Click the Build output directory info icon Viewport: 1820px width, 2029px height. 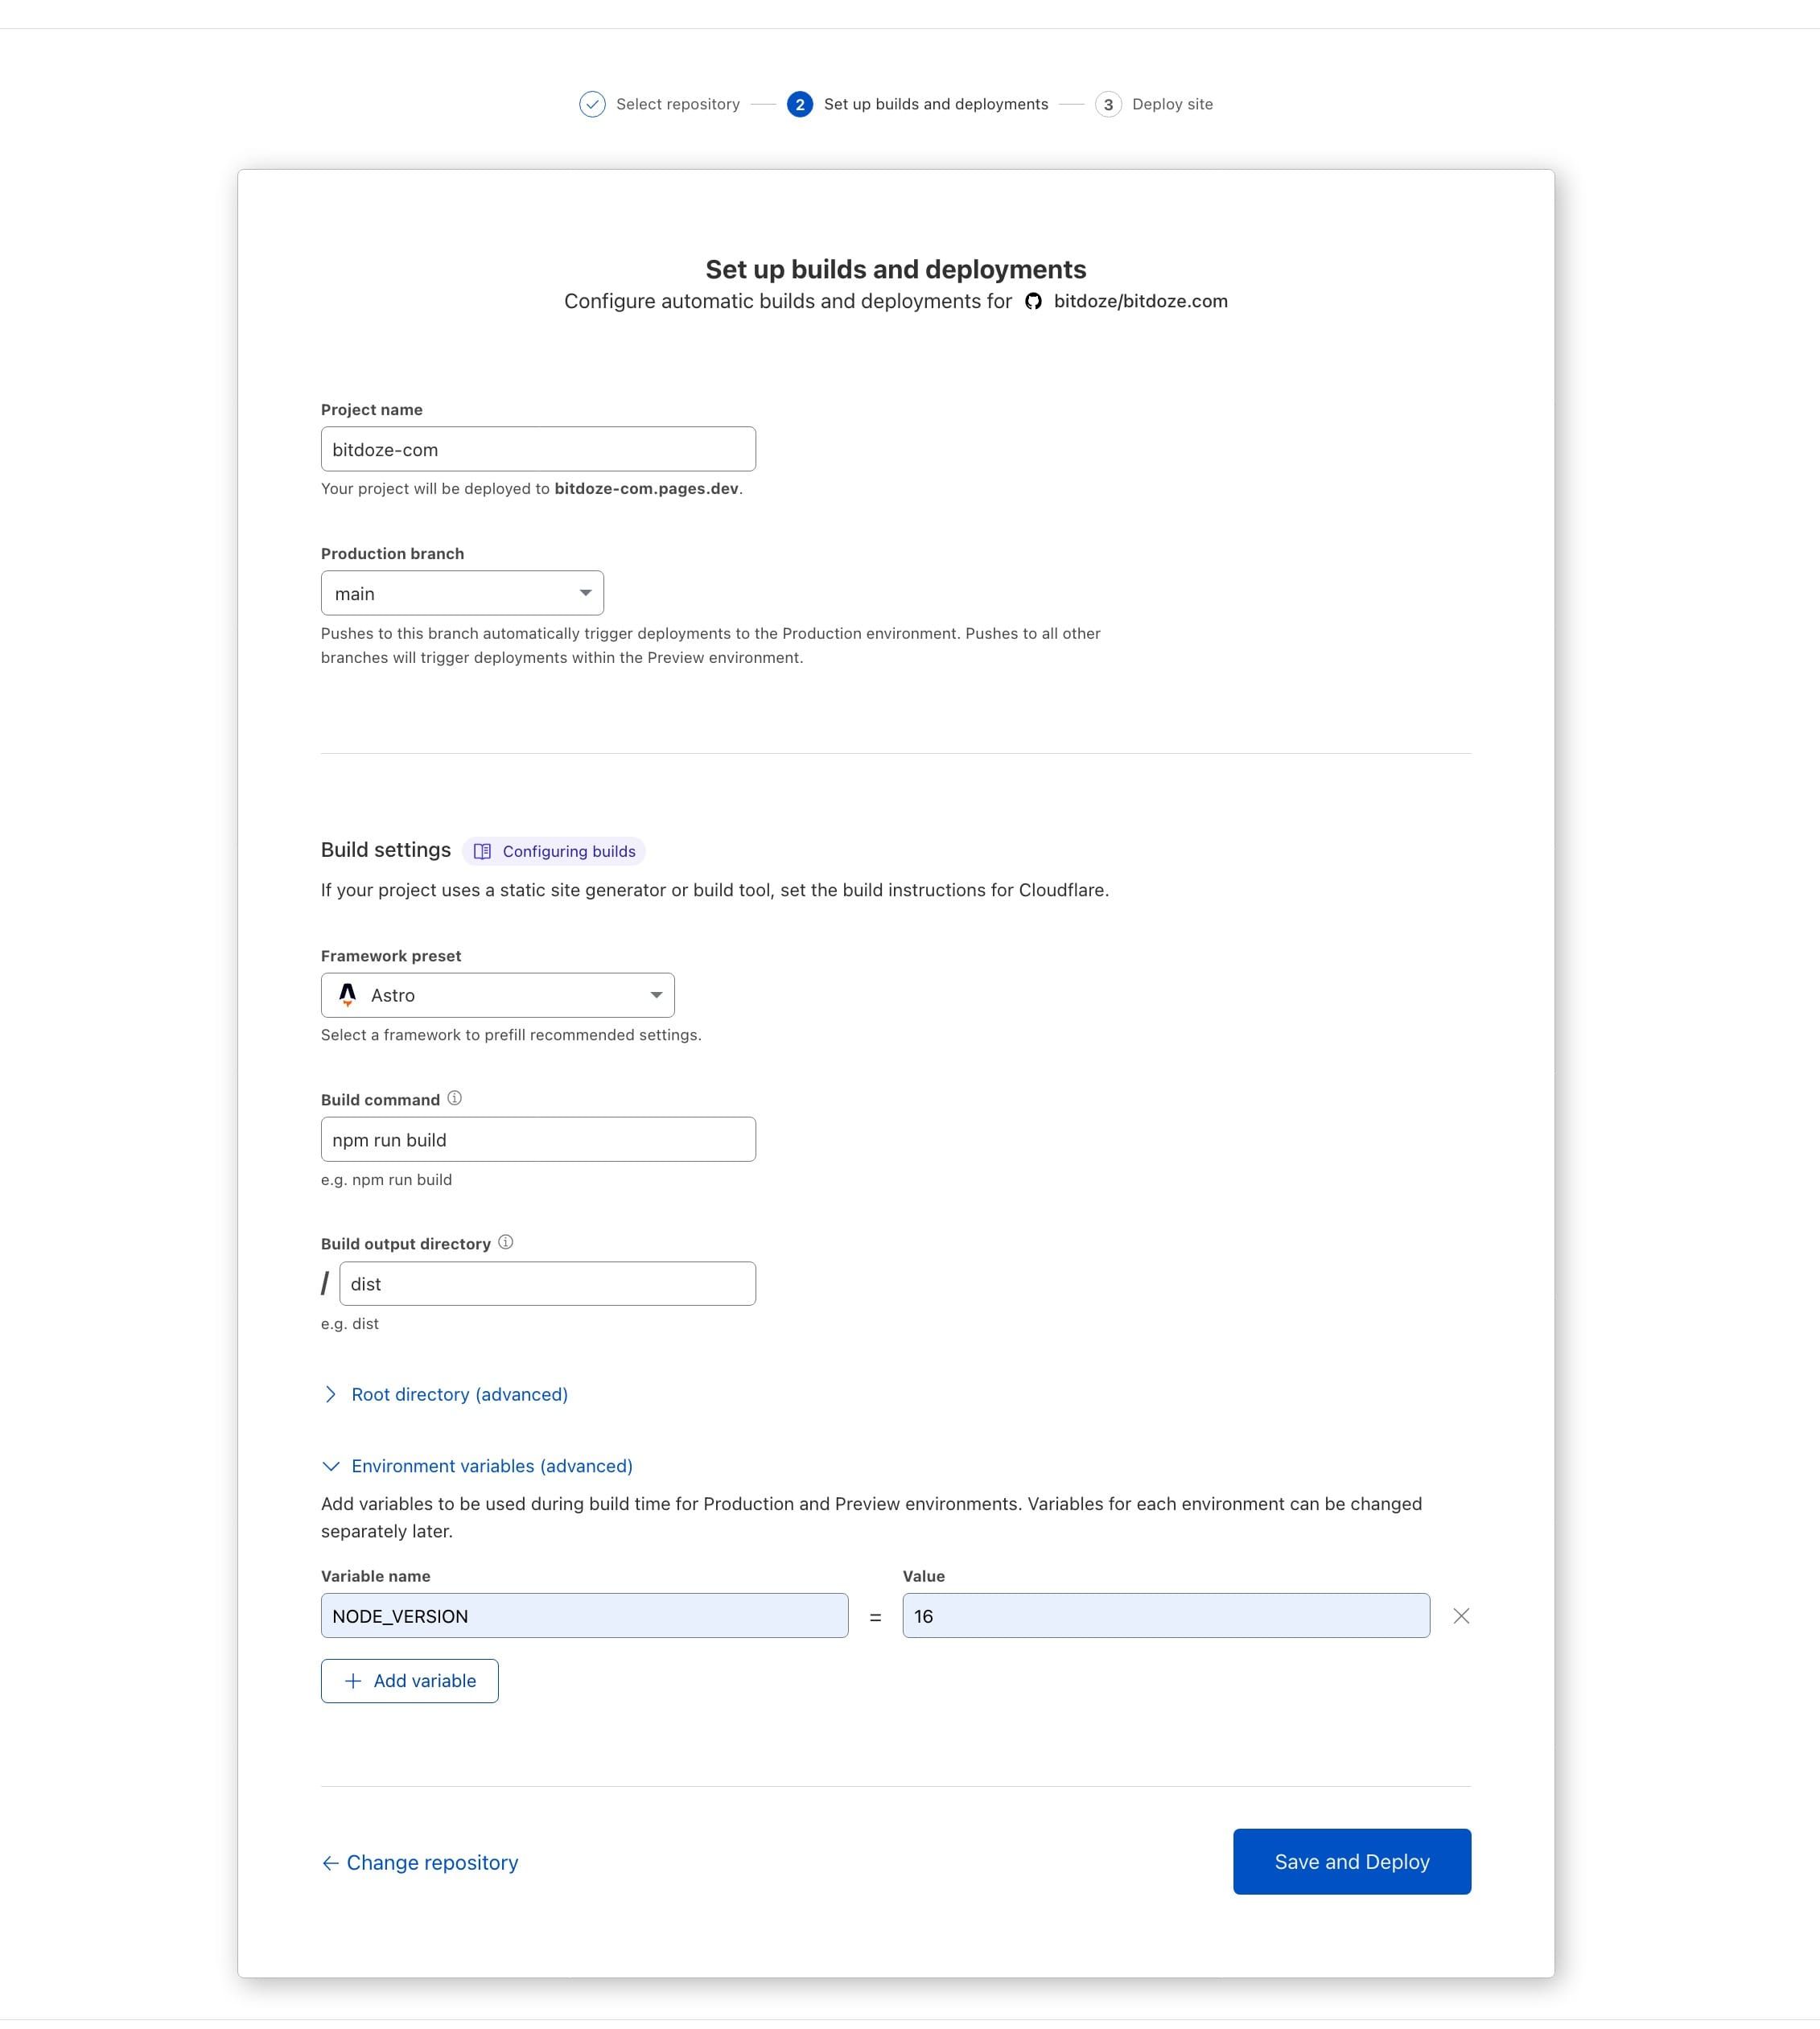pos(506,1242)
